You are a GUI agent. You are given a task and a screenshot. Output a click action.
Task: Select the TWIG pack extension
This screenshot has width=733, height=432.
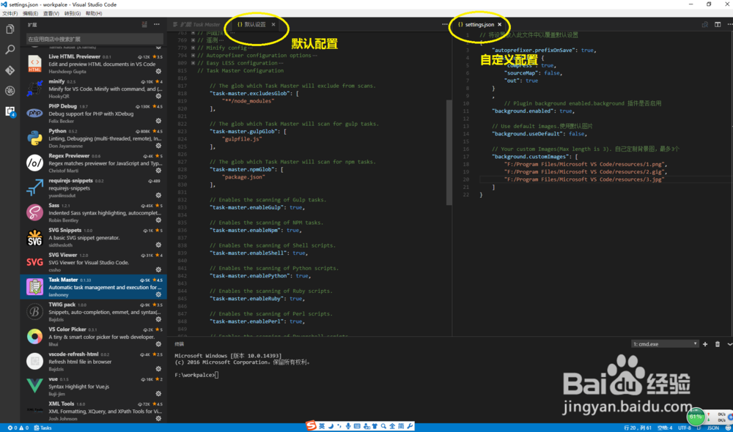(94, 311)
